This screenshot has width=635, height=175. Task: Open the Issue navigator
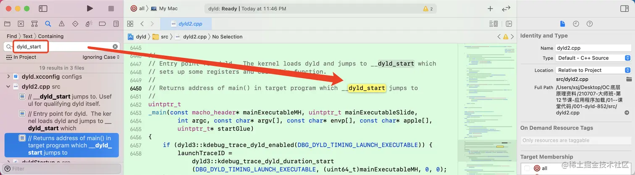coord(62,24)
